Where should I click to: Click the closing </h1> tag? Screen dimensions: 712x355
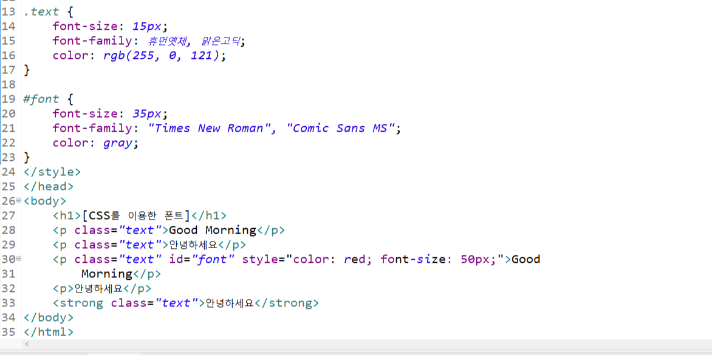point(208,215)
